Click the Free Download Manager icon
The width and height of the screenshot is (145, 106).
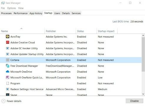coord(8,66)
